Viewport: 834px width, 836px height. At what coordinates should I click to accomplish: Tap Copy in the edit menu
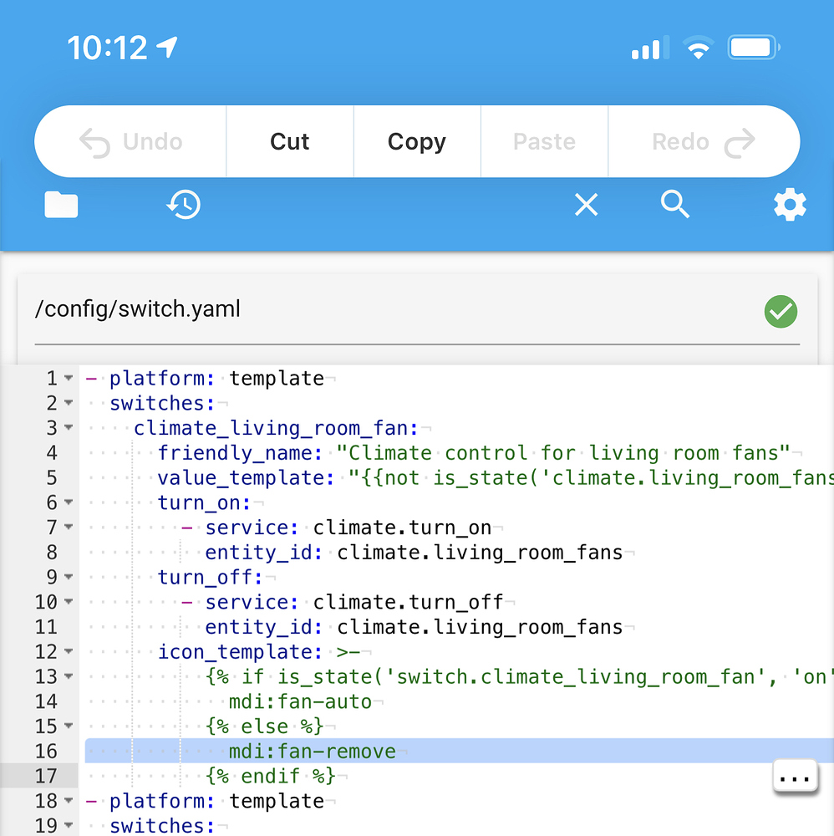(x=417, y=142)
